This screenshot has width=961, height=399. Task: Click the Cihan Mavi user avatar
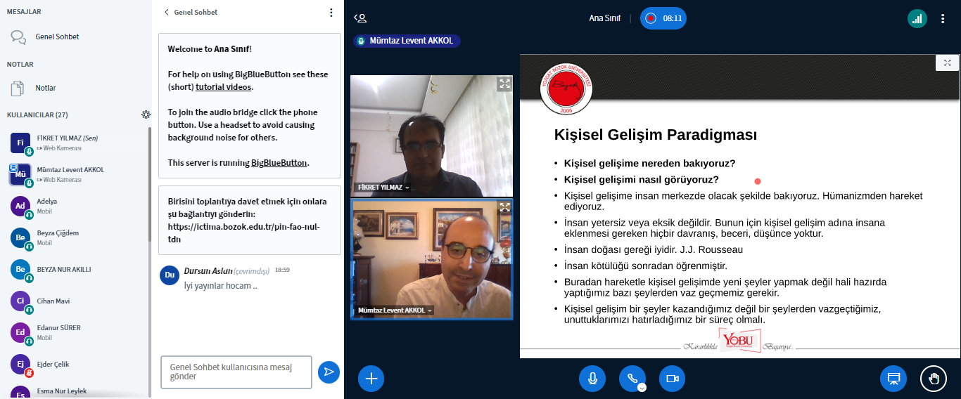(x=21, y=301)
